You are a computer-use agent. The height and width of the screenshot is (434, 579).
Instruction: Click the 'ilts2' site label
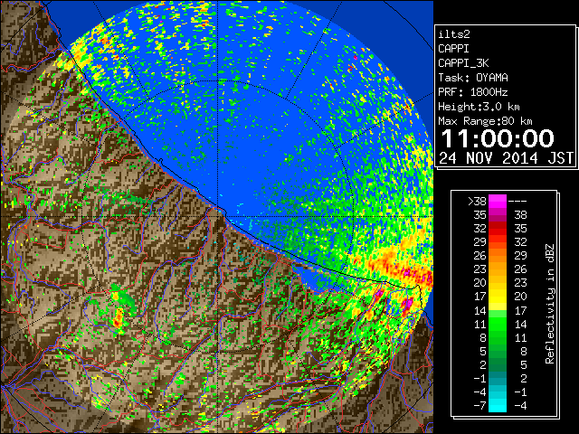[454, 34]
